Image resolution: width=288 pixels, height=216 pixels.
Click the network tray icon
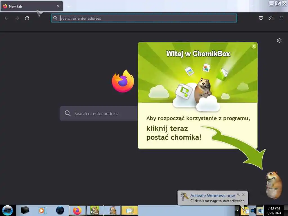(253, 210)
